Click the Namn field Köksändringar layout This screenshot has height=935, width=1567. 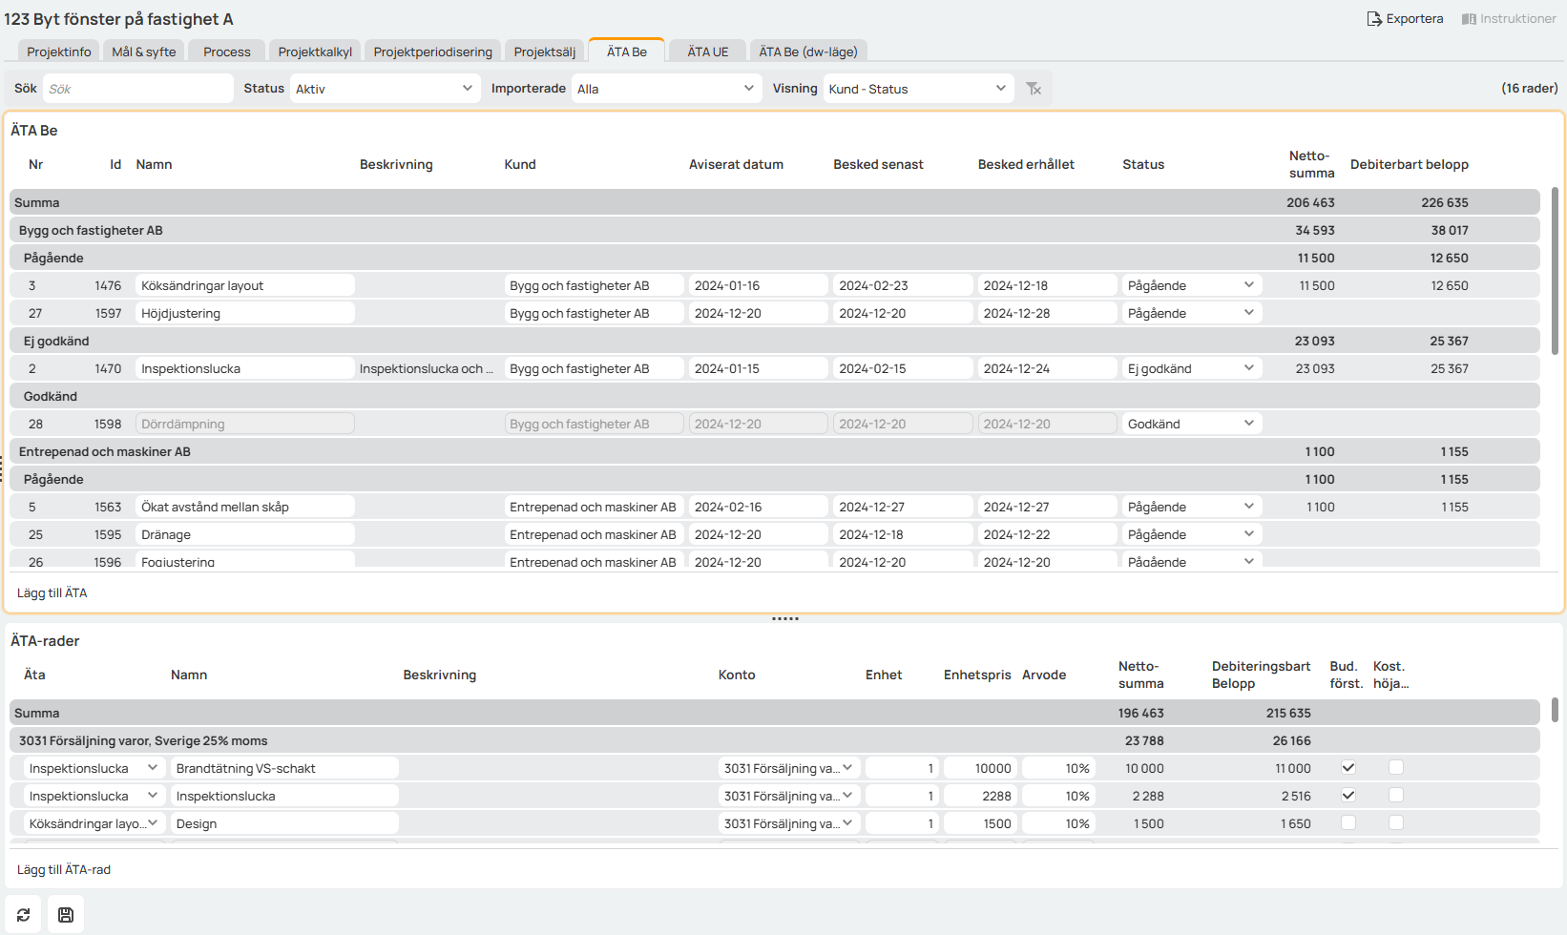(244, 285)
